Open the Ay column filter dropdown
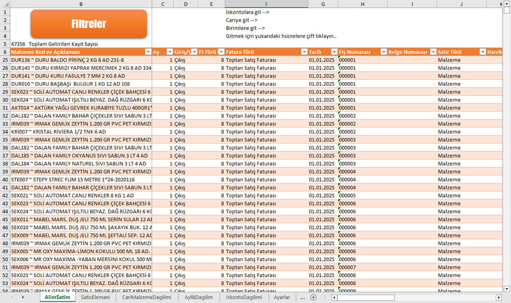511x303 pixels. tap(170, 52)
